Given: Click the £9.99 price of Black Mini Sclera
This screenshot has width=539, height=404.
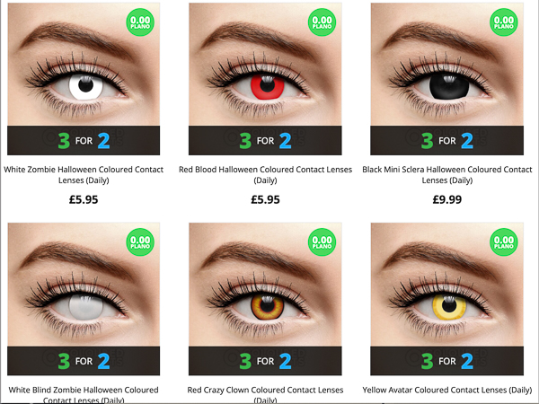Looking at the screenshot, I should [x=447, y=199].
